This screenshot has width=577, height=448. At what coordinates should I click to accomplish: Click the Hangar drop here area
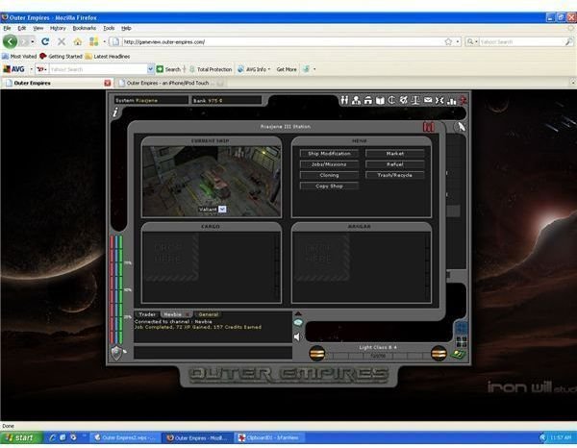[x=321, y=257]
